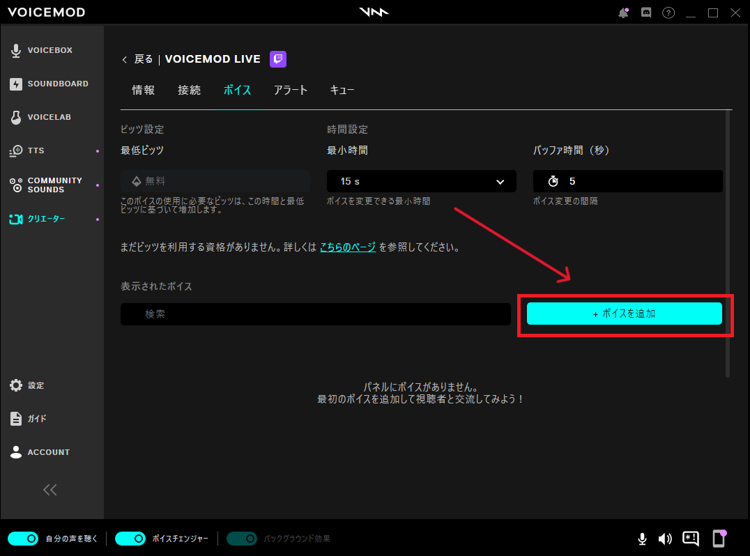This screenshot has height=556, width=750.
Task: Toggle the ボイスチェンジャー switch
Action: tap(130, 539)
